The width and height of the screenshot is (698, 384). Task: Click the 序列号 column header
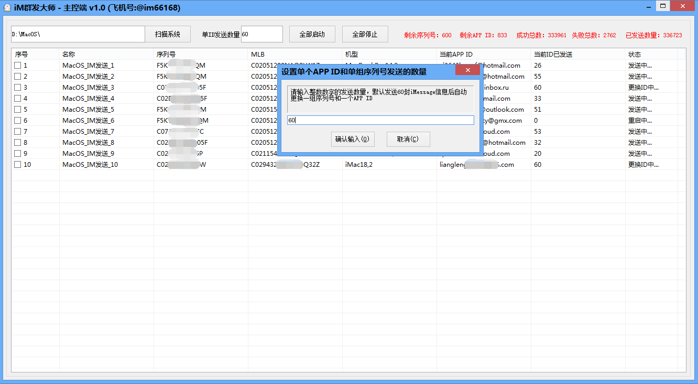coord(201,55)
